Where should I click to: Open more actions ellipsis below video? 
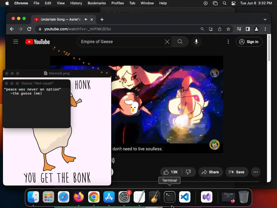[256, 172]
